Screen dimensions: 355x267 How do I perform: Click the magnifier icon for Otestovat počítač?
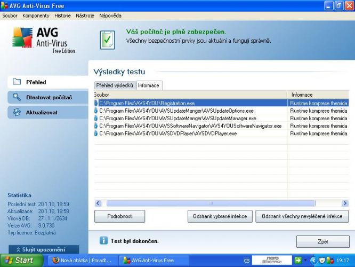(17, 97)
